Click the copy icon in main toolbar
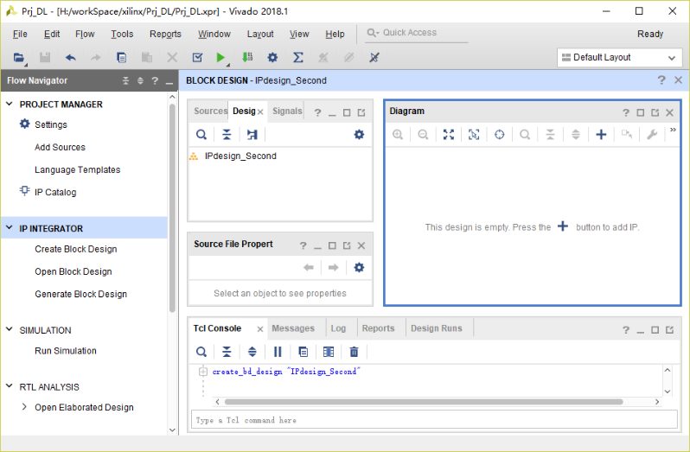 121,58
